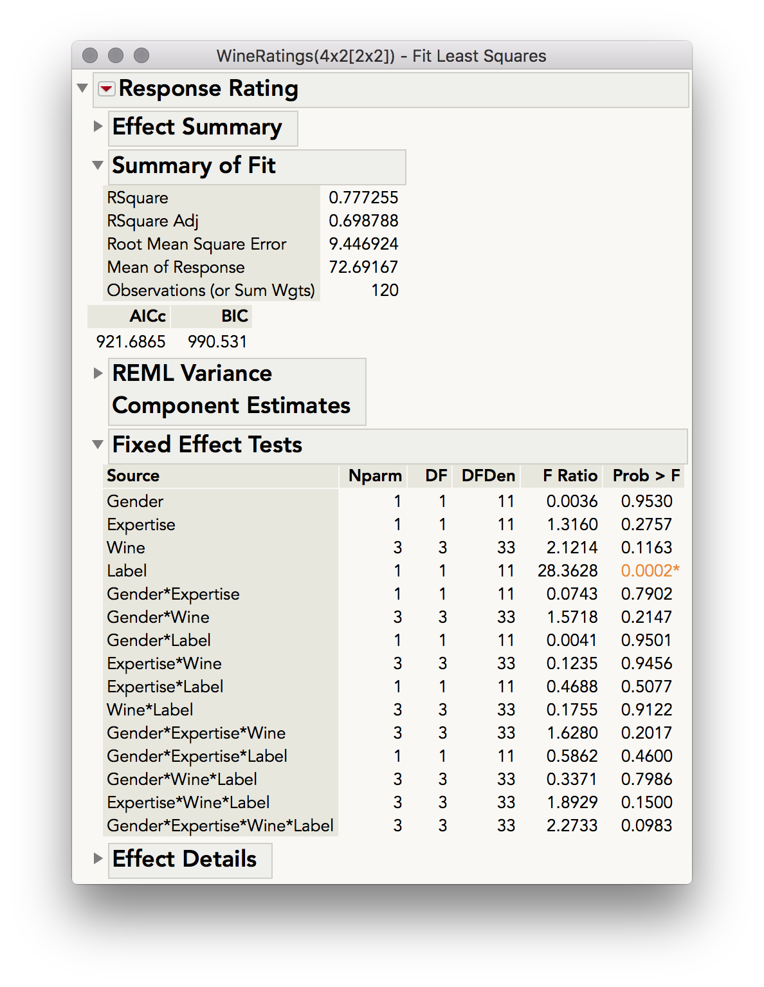Image resolution: width=764 pixels, height=987 pixels.
Task: Open the Response Rating red triangle menu
Action: coord(107,89)
